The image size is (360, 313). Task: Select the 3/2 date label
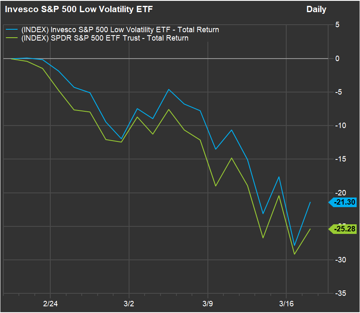(x=129, y=303)
